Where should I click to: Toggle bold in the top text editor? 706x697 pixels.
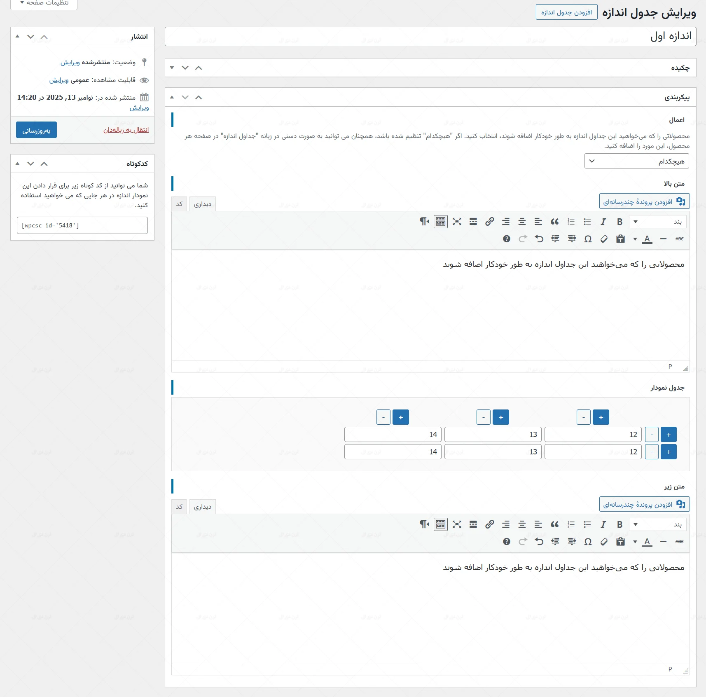(620, 222)
